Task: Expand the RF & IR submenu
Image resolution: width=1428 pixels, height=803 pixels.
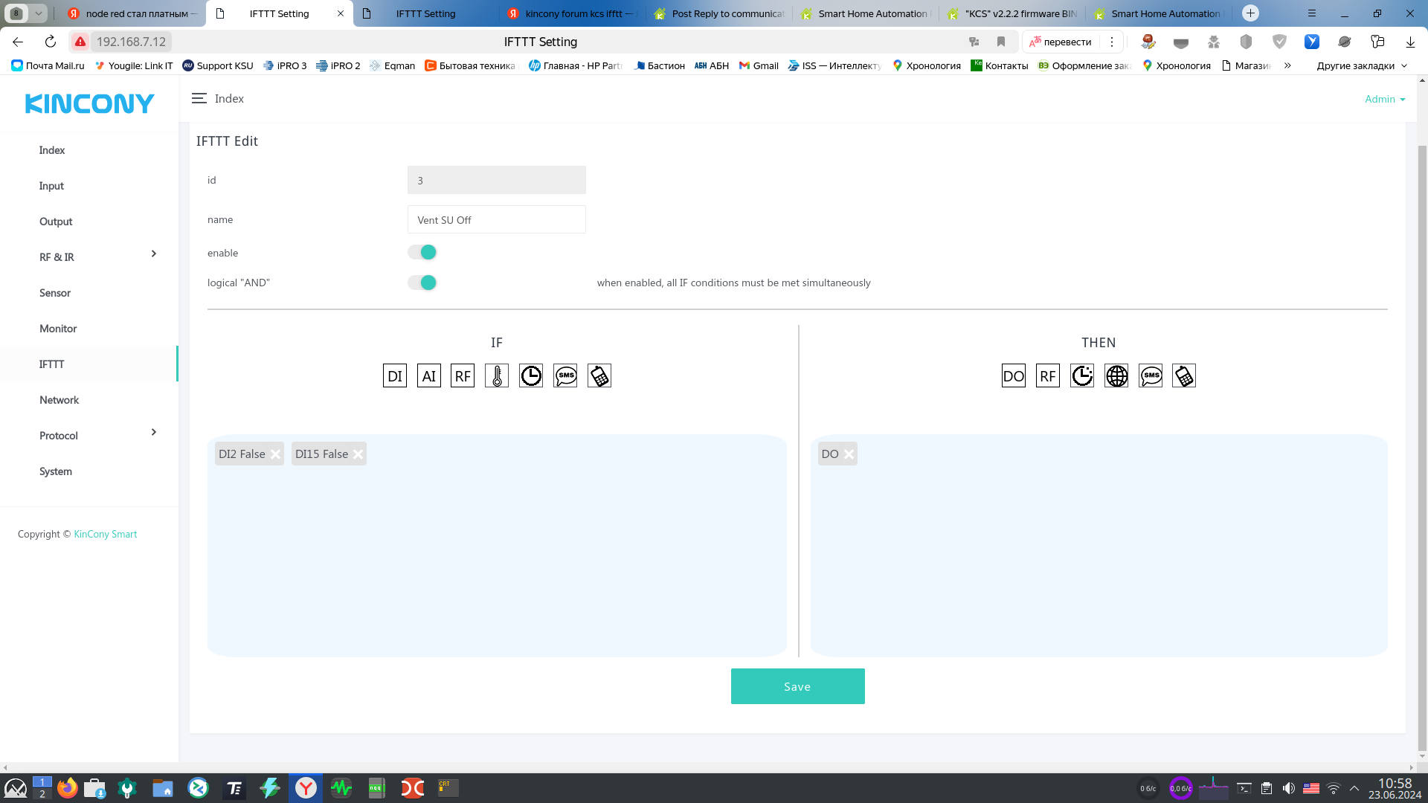Action: pos(154,254)
